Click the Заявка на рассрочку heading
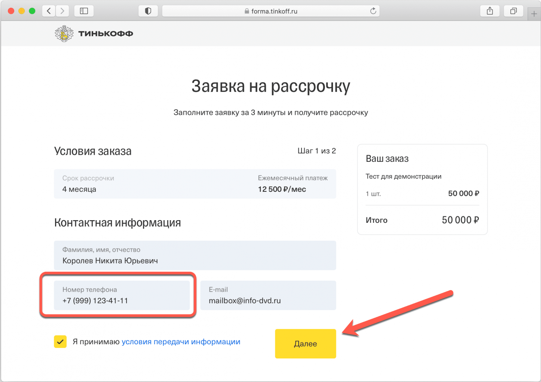The width and height of the screenshot is (541, 382). tap(271, 86)
